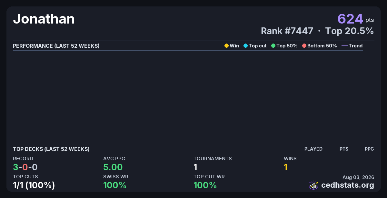This screenshot has width=387, height=198.
Task: Open the Performance (Last 52 Weeks) section header
Action: [56, 46]
